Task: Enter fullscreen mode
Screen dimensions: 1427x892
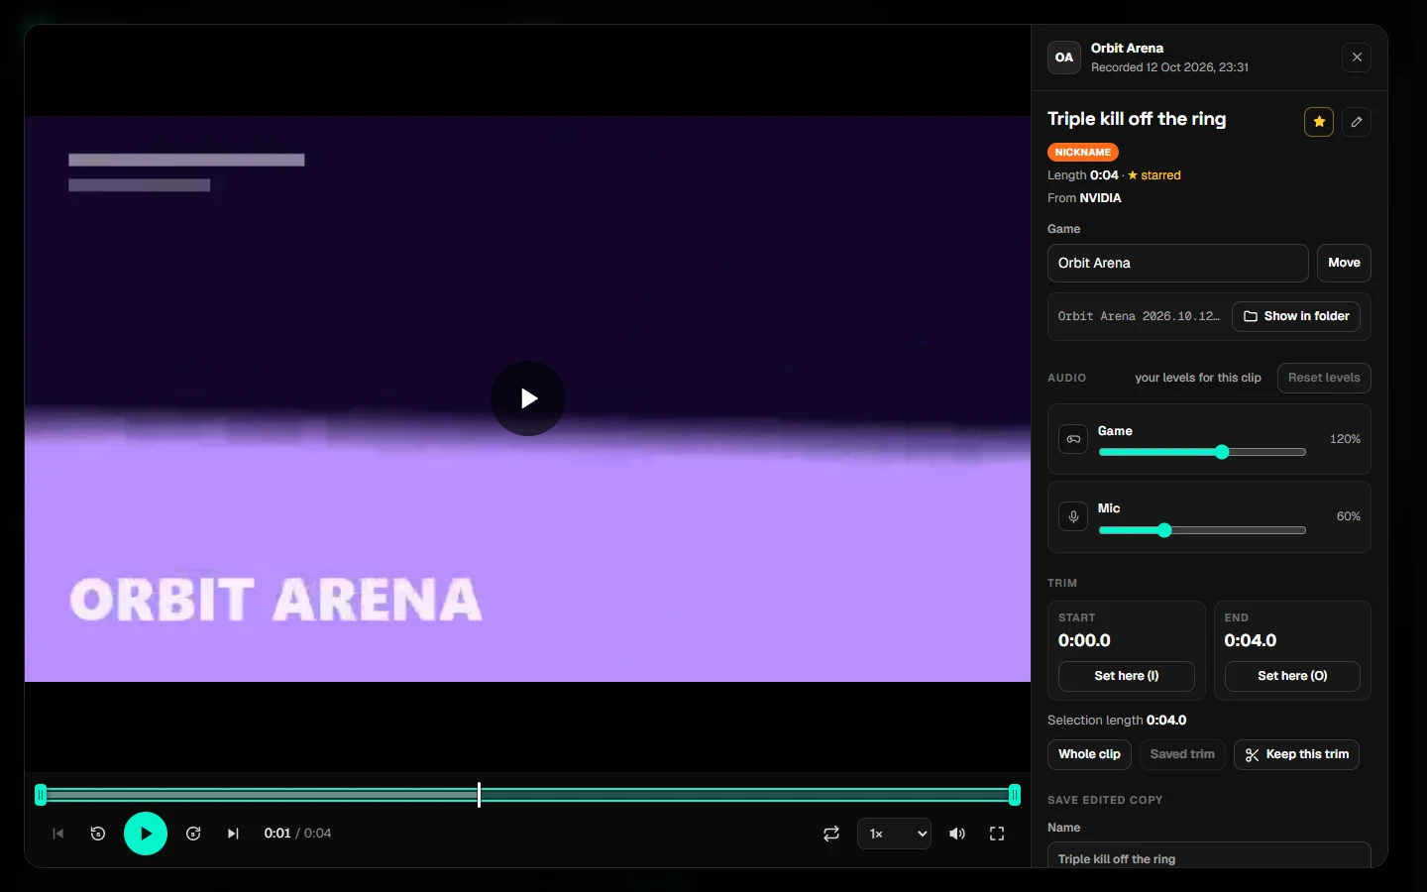Action: pyautogui.click(x=997, y=834)
